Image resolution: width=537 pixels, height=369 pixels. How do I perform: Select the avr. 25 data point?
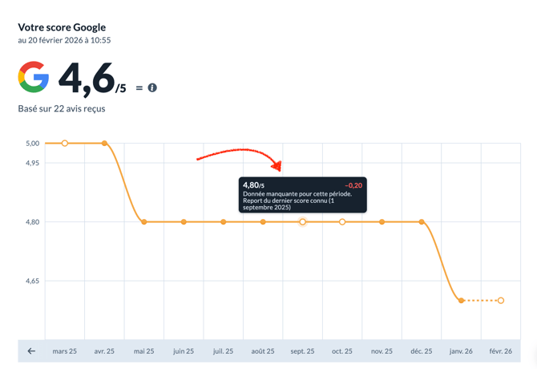pyautogui.click(x=104, y=144)
